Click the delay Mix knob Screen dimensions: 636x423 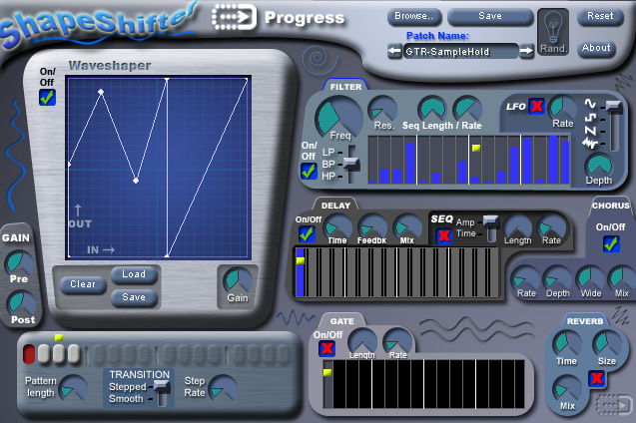[407, 226]
